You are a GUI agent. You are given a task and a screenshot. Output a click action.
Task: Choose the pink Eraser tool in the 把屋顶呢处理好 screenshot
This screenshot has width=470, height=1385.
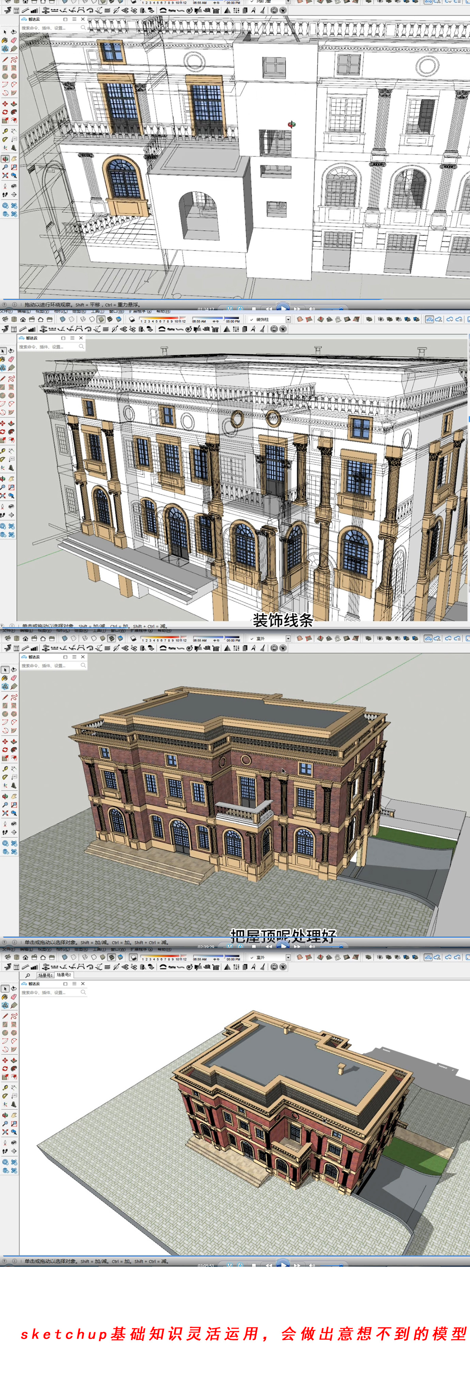pos(14,678)
